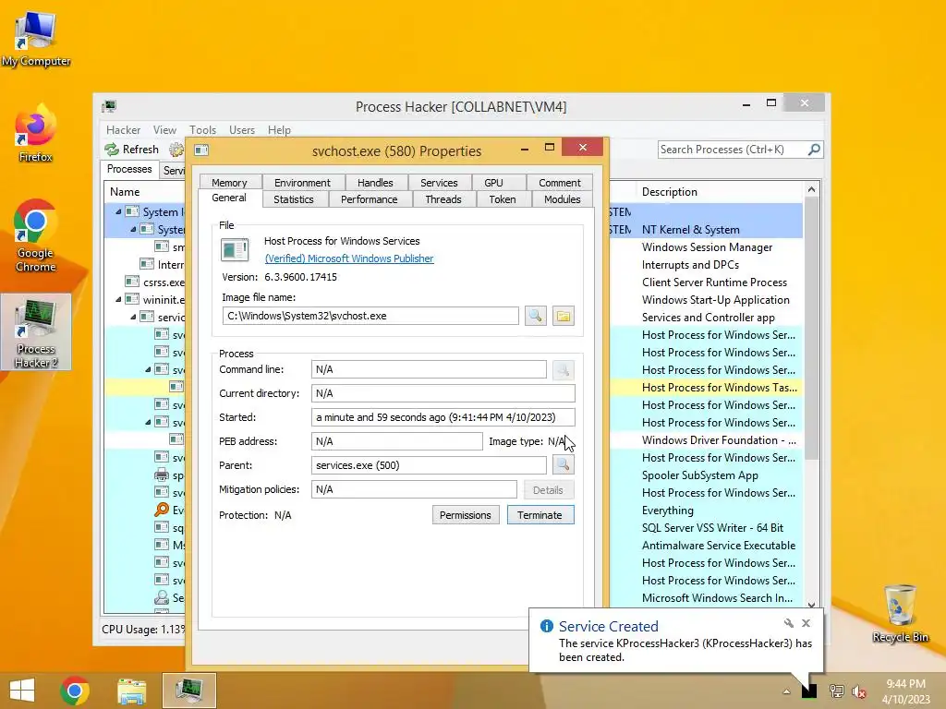
Task: Switch to the Services tab in Properties
Action: coord(439,182)
